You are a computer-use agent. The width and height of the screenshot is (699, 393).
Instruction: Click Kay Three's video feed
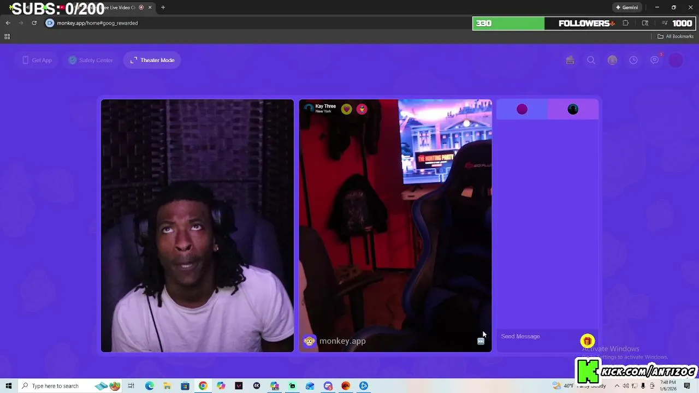click(395, 225)
